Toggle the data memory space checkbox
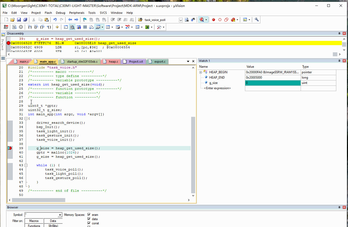Screen dimensions: 348x227 pos(89,219)
